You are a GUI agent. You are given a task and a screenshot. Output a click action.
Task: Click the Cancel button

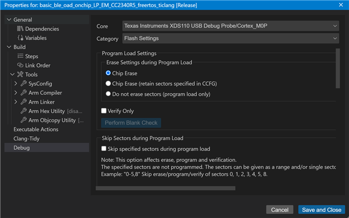280,210
